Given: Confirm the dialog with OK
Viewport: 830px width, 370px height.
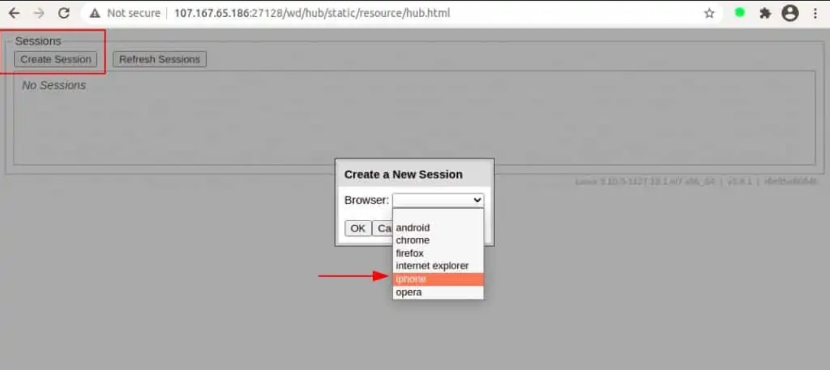Looking at the screenshot, I should pos(358,228).
